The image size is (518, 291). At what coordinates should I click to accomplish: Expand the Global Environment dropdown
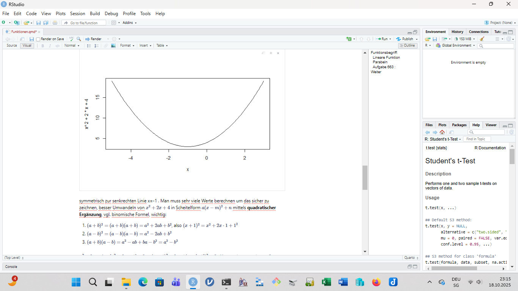pyautogui.click(x=457, y=45)
